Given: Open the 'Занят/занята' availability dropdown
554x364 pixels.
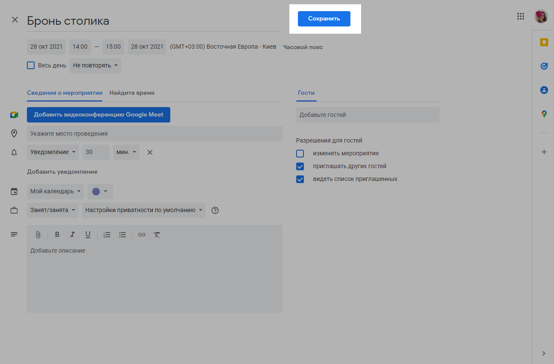Looking at the screenshot, I should point(53,210).
